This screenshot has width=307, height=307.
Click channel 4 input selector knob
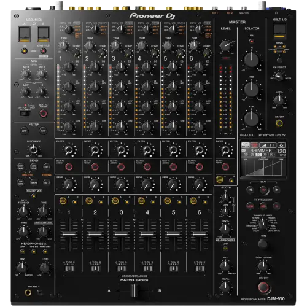(x=147, y=29)
